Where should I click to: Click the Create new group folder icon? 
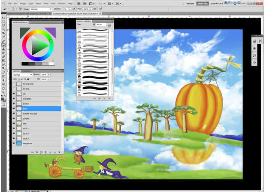point(50,152)
